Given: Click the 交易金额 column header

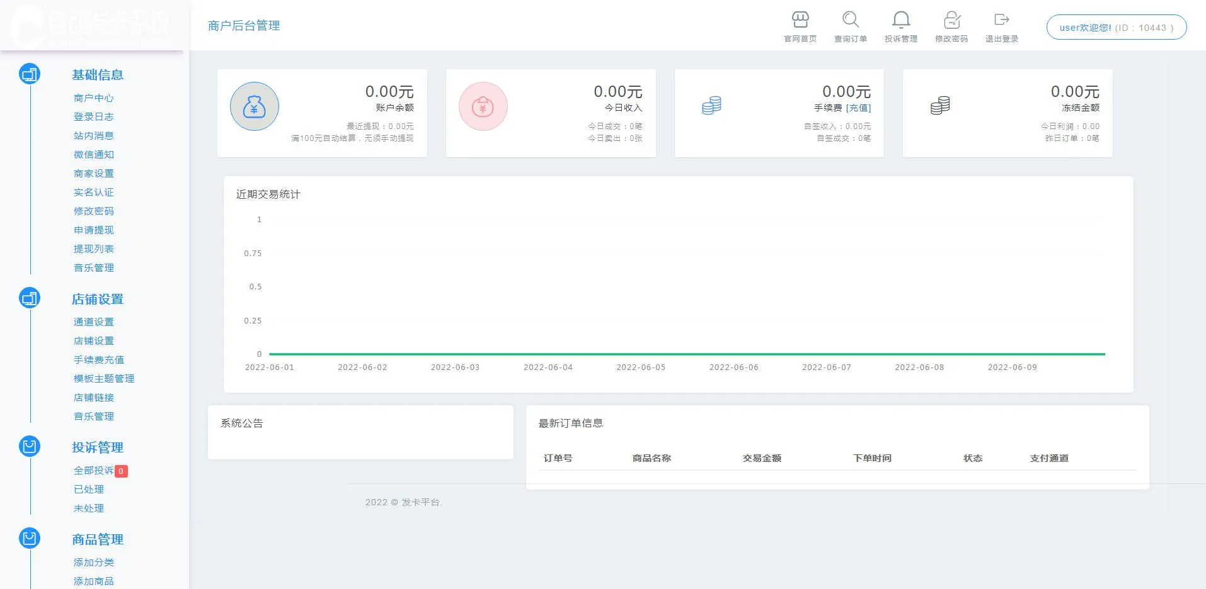Looking at the screenshot, I should [762, 458].
